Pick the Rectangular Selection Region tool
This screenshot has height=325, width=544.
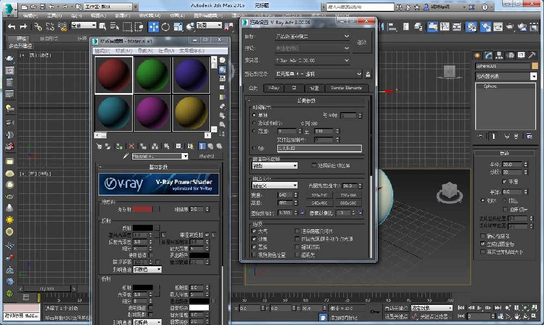127,27
